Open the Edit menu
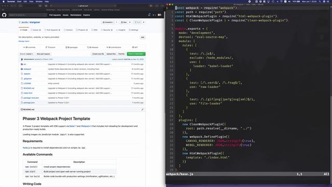 (25, 2)
